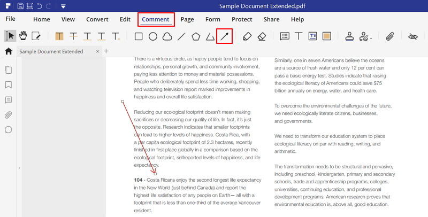Open the Attachments side panel
Image resolution: width=428 pixels, height=217 pixels.
pos(9,115)
